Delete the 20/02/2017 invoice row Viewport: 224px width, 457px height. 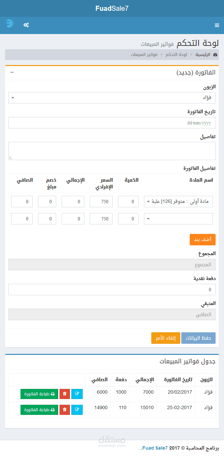65,394
